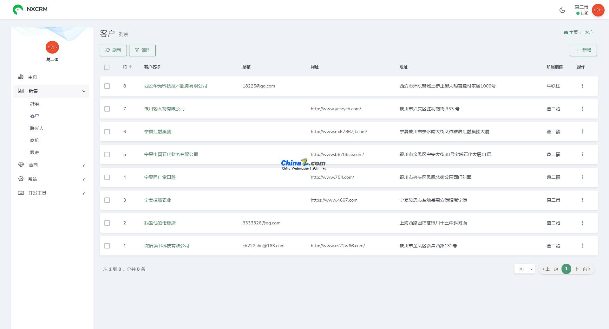Open the 筛选 filter button
The image size is (609, 329).
tap(142, 50)
